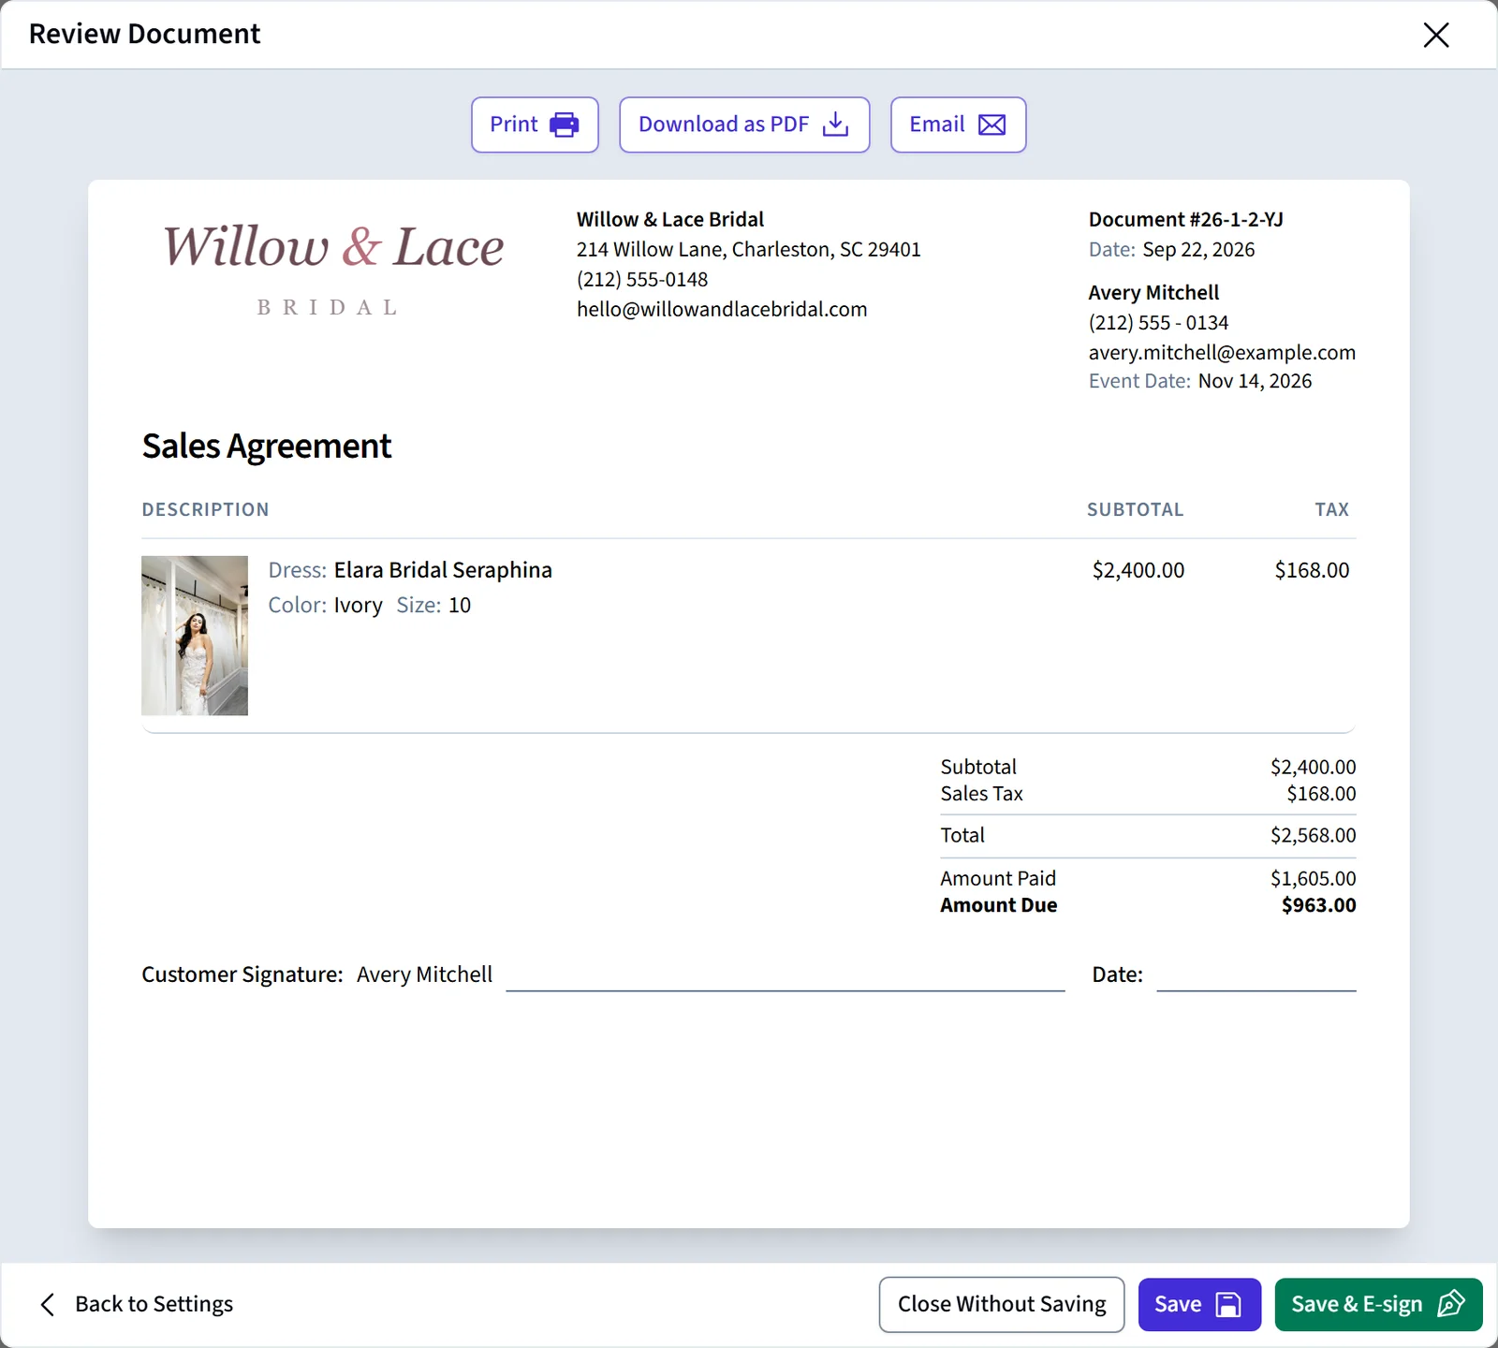Image resolution: width=1498 pixels, height=1348 pixels.
Task: Choose Close Without Saving
Action: (1002, 1304)
